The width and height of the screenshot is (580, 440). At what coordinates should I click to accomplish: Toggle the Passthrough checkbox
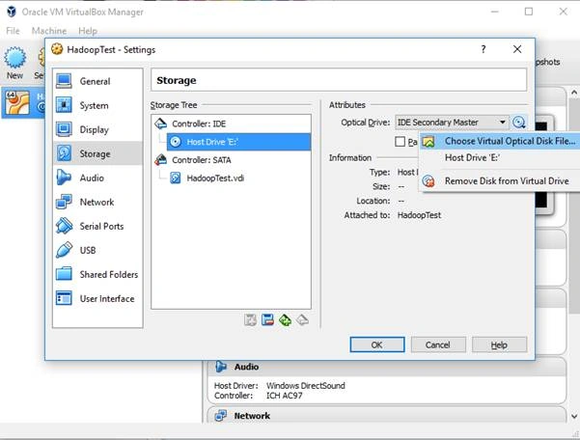pos(400,142)
